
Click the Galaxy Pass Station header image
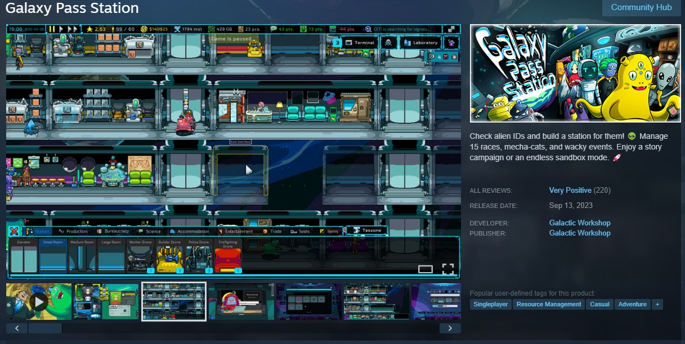coord(575,73)
